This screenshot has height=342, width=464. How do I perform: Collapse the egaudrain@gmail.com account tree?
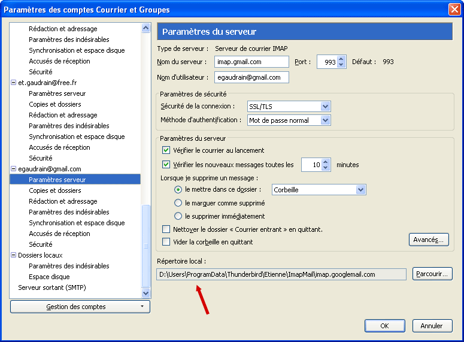tap(14, 169)
